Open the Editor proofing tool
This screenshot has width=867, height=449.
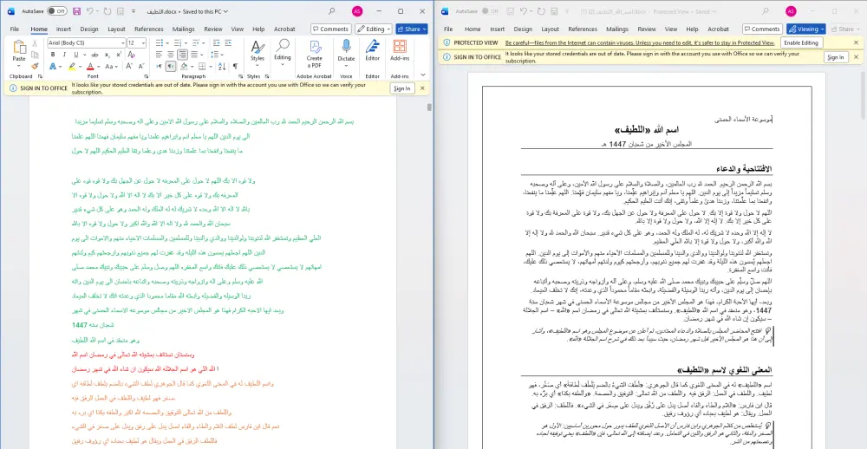(372, 50)
